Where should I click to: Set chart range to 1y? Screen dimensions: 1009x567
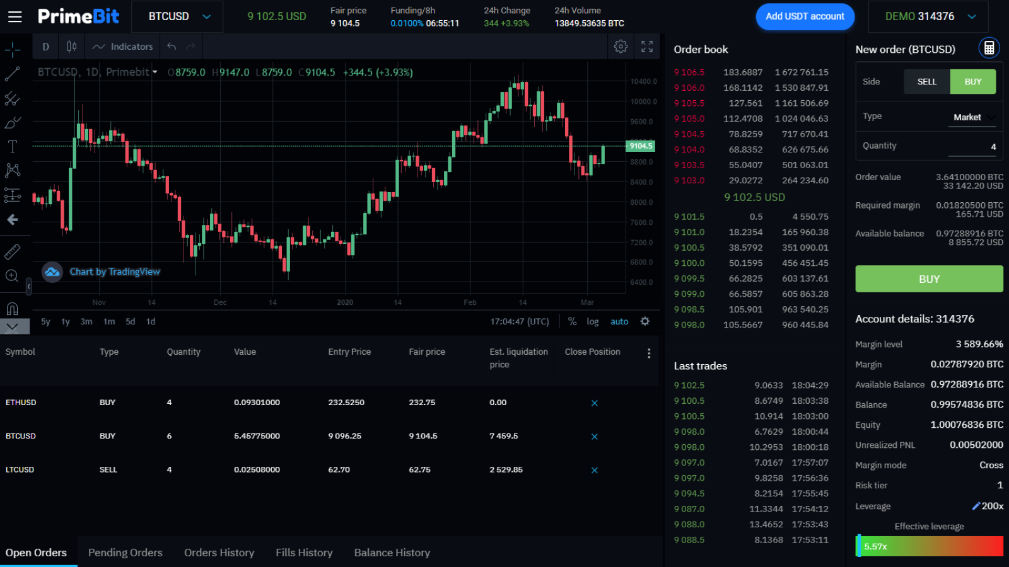(66, 321)
